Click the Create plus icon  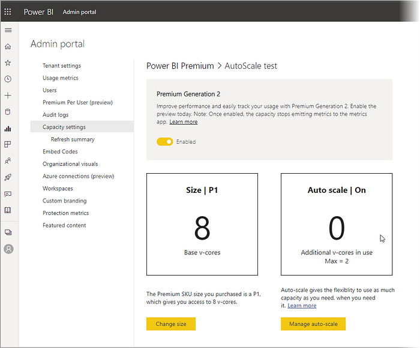(x=8, y=95)
